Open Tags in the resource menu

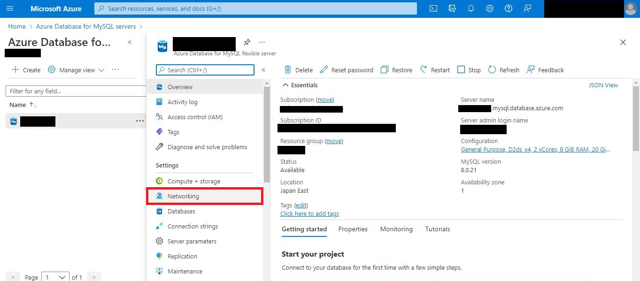coord(205,132)
